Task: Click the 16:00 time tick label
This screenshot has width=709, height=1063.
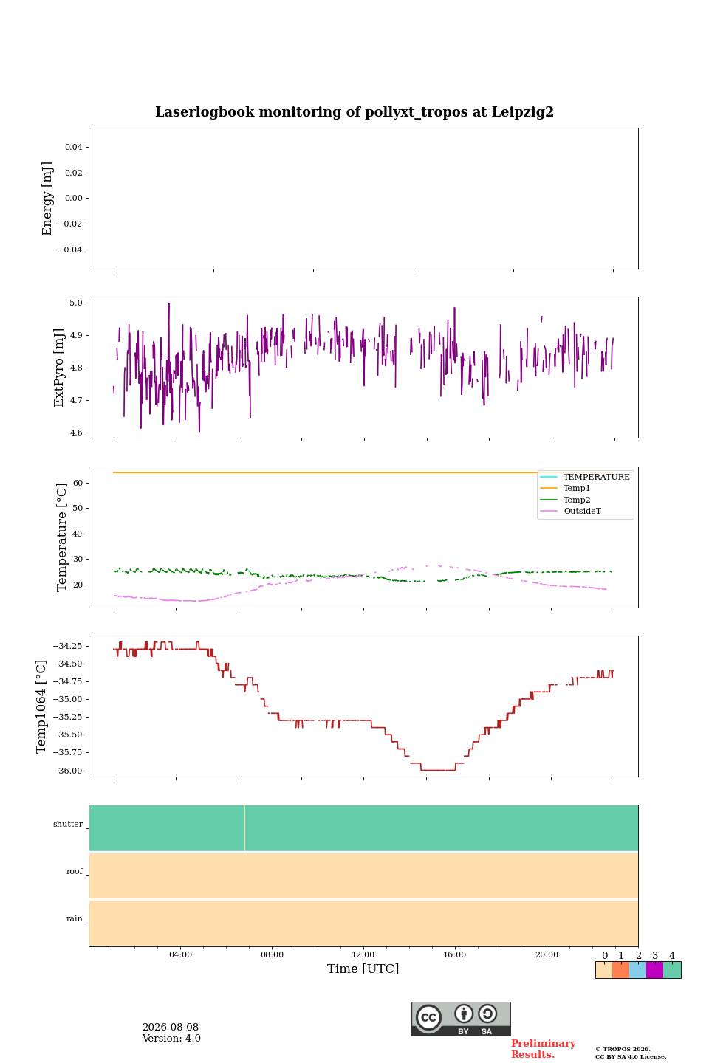Action: 455,954
